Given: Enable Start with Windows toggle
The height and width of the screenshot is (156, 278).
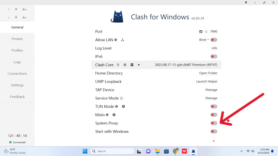Looking at the screenshot, I should coord(214,132).
